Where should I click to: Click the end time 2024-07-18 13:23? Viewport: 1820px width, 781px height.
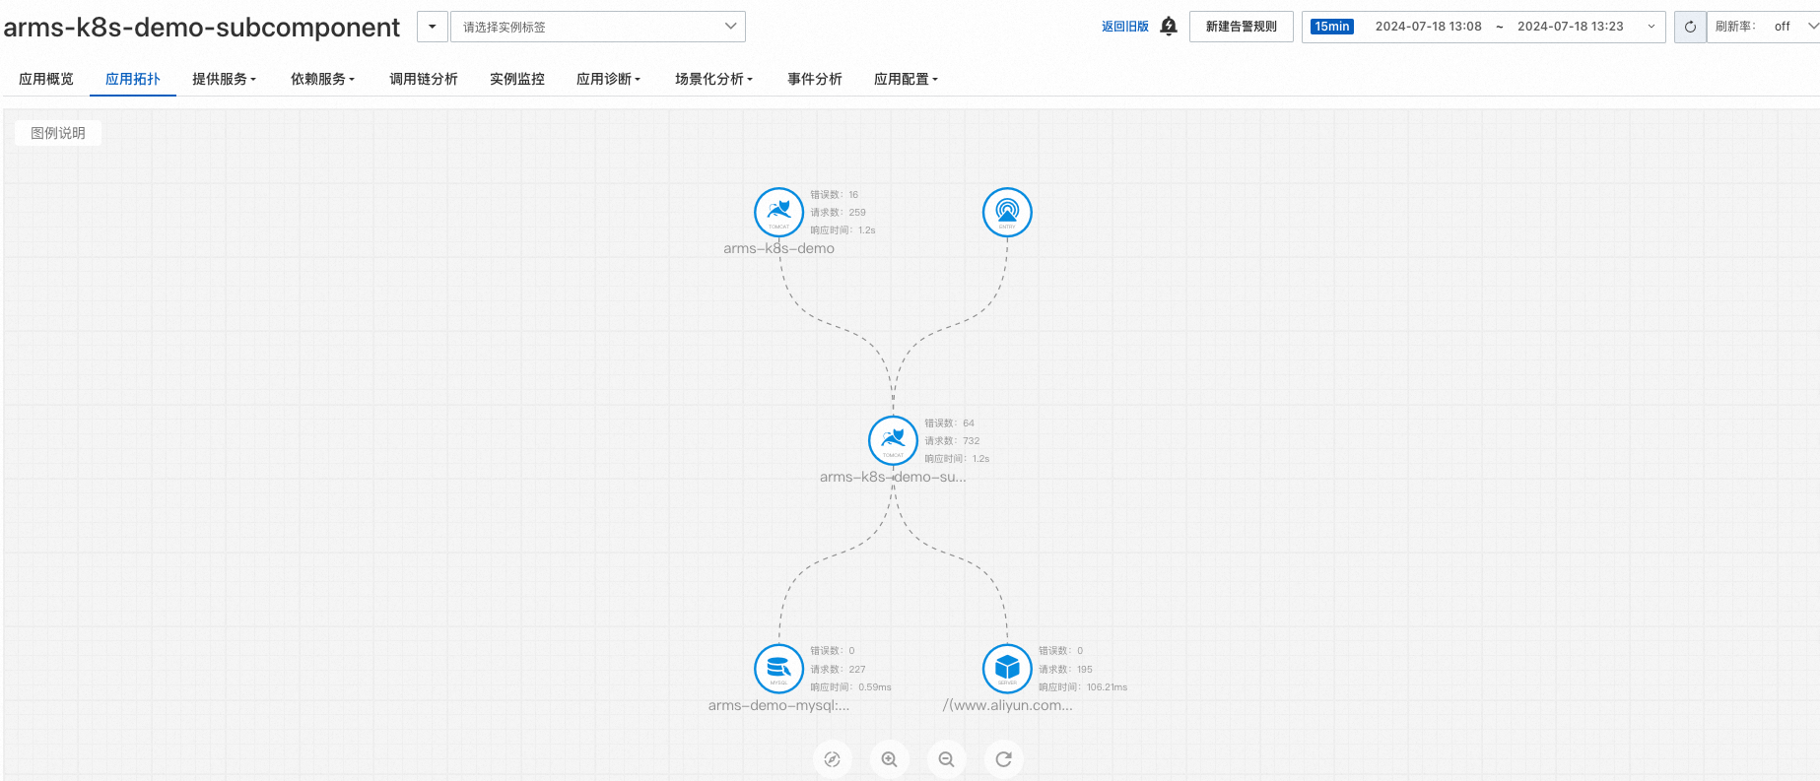[x=1571, y=27]
